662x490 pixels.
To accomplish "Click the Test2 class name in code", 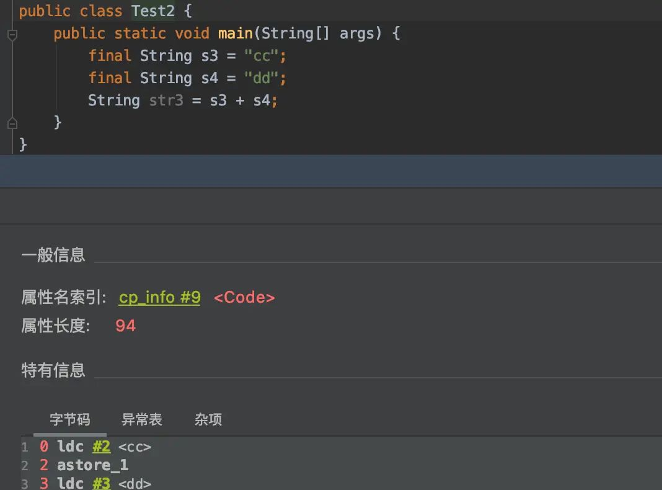I will click(x=152, y=11).
